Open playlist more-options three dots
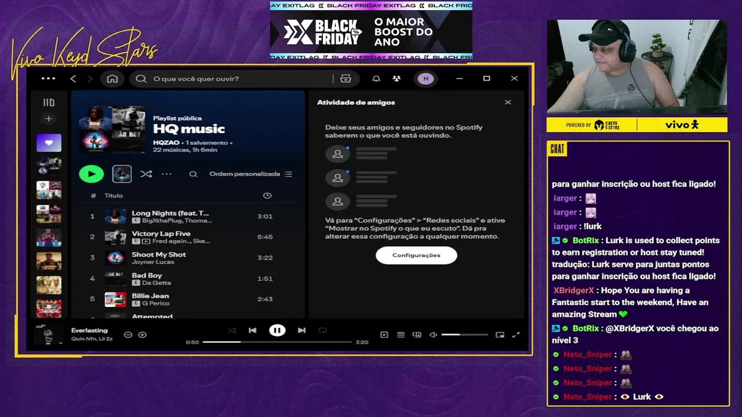742x417 pixels. (166, 174)
